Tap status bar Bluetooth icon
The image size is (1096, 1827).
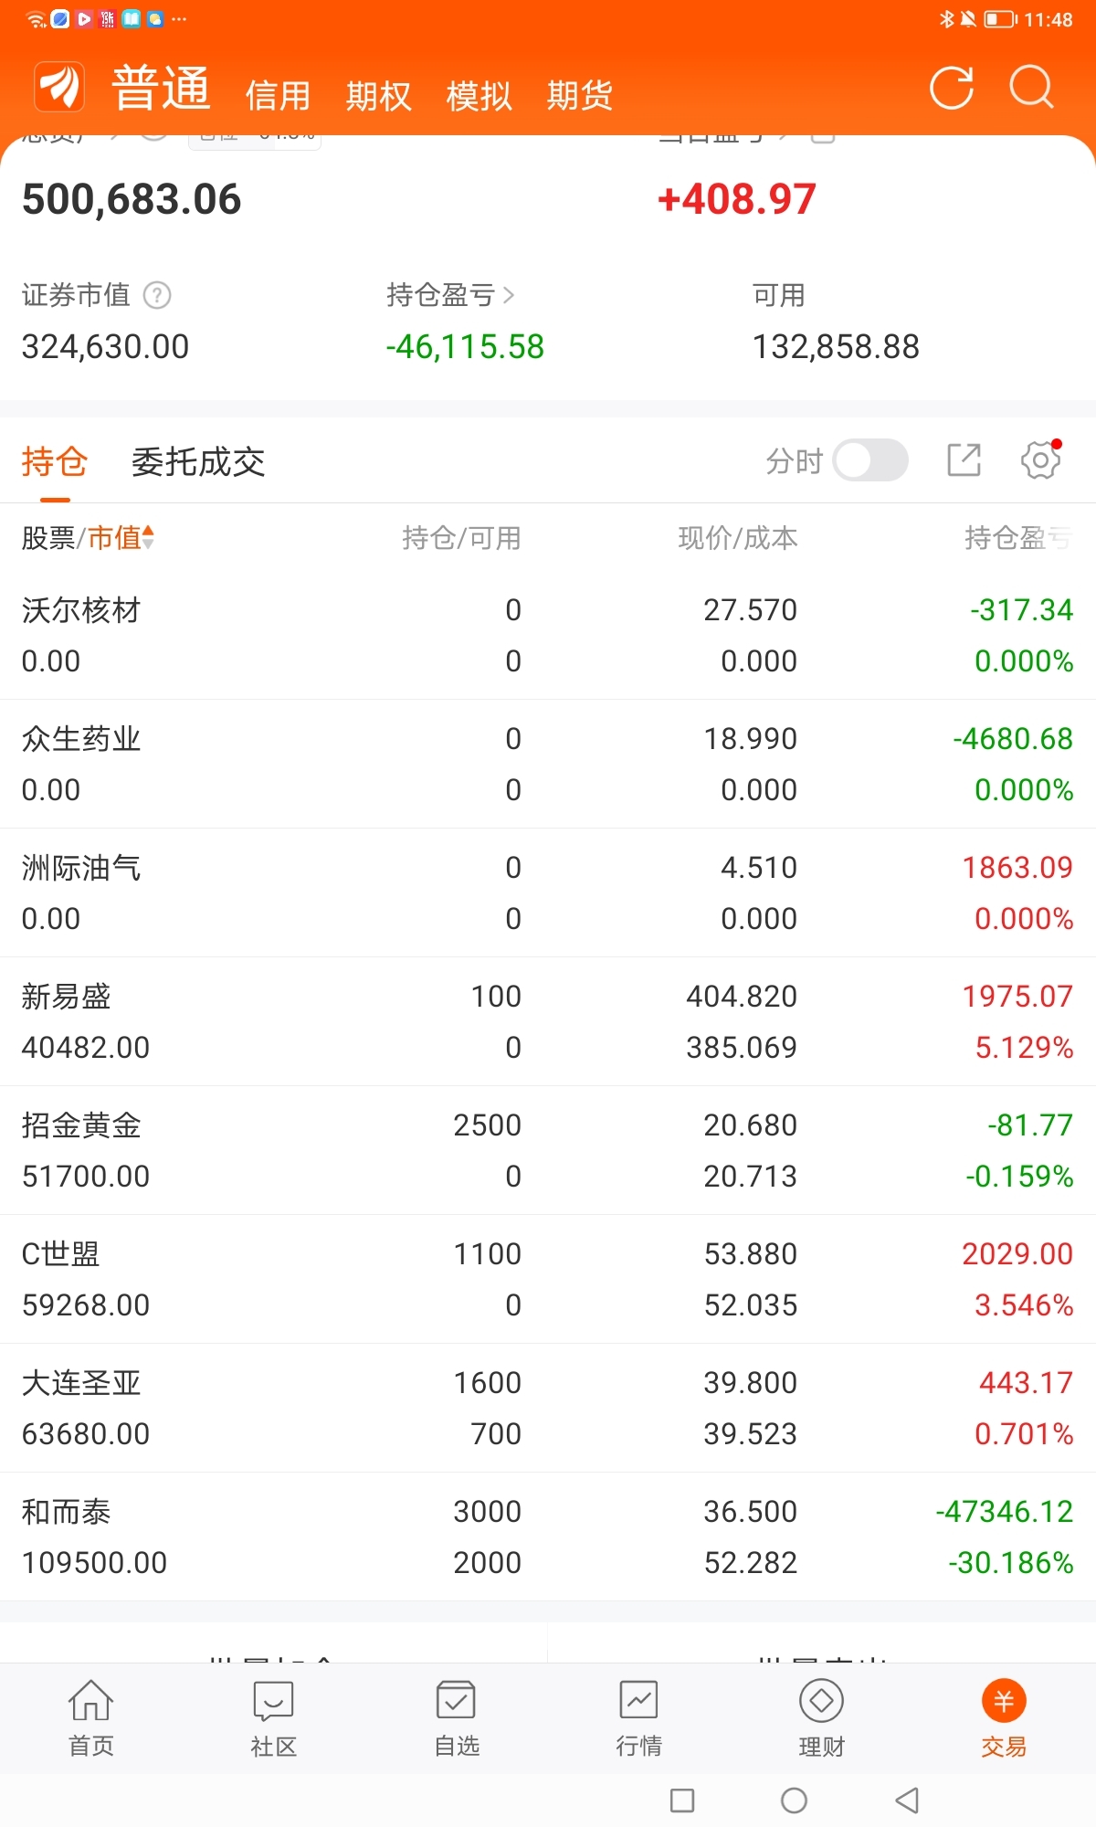(946, 19)
